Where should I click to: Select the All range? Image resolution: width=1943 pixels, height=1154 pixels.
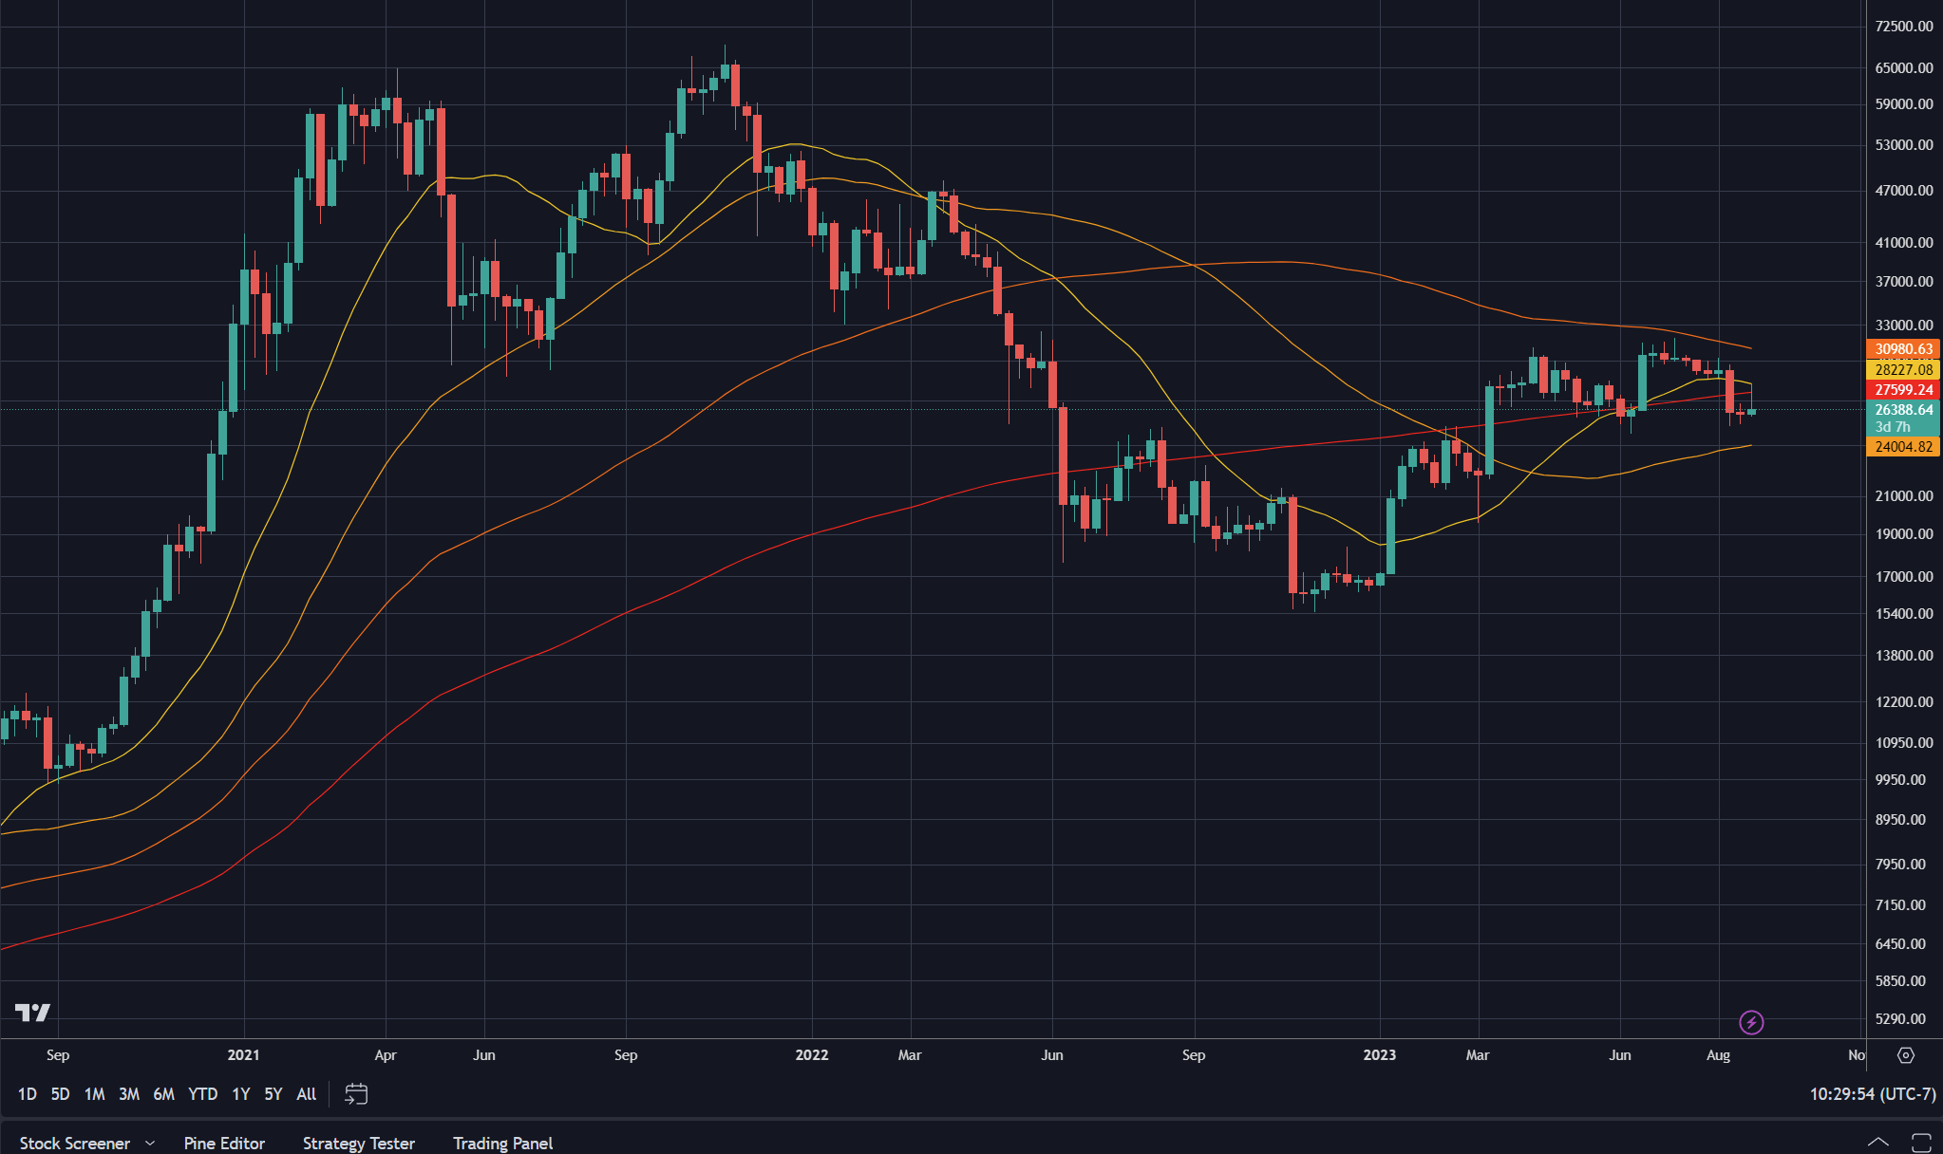[306, 1093]
